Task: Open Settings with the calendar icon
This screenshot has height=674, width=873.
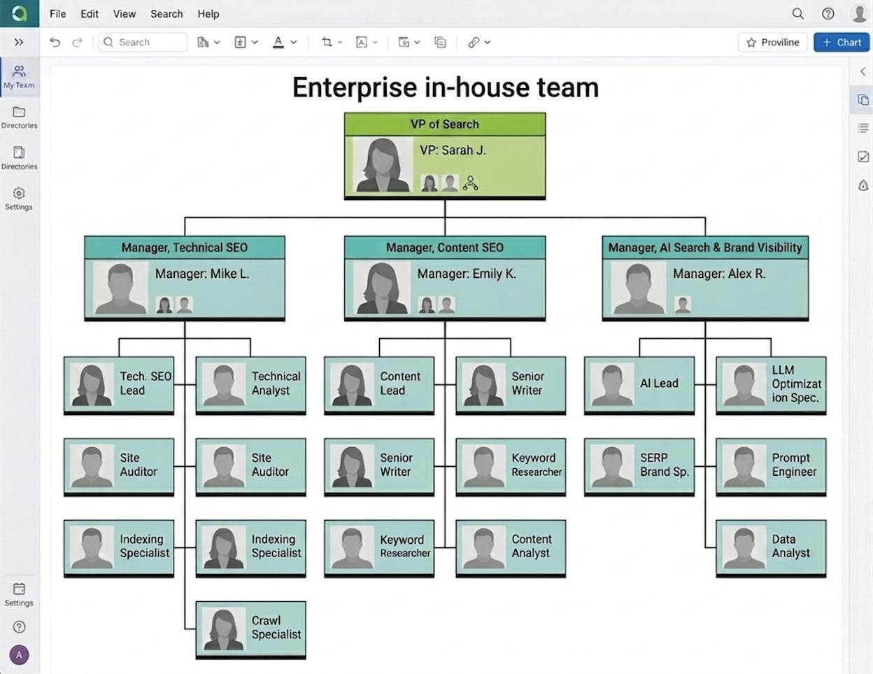Action: 19,594
